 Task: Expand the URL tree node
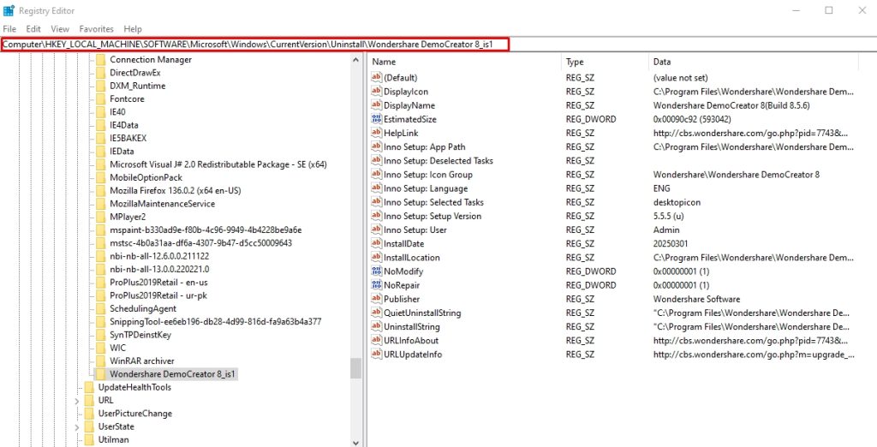76,400
